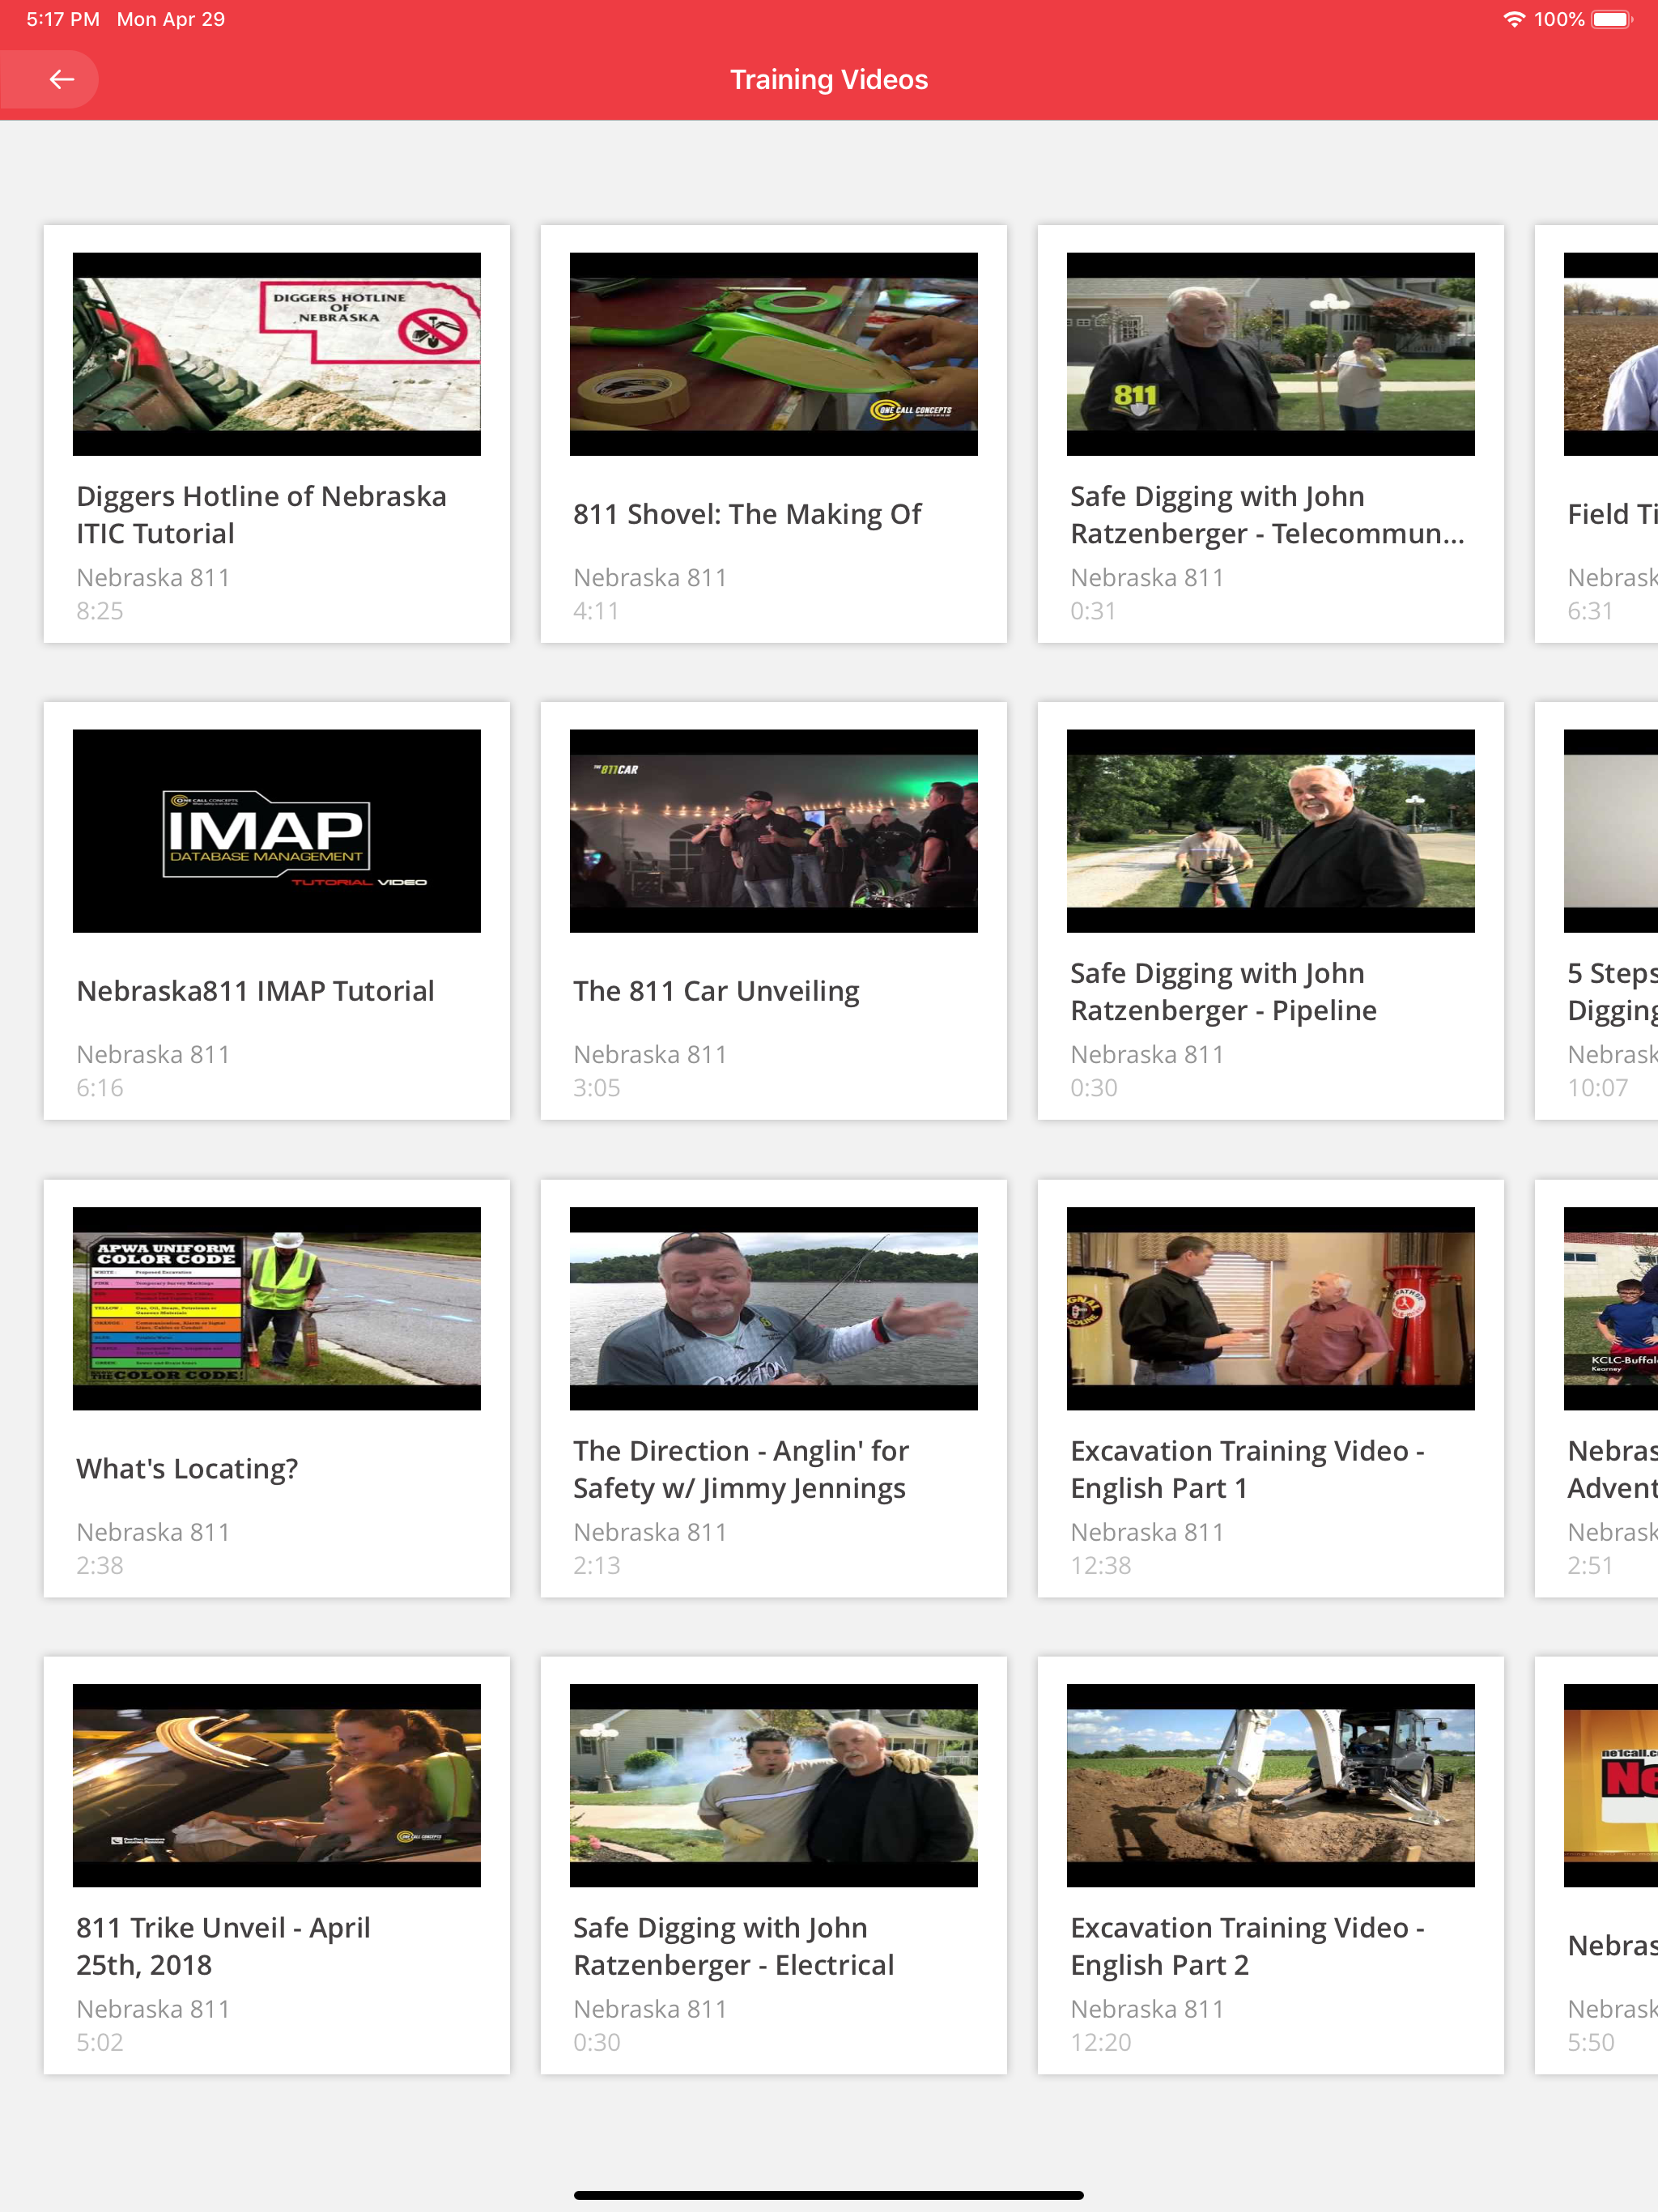Tap the 5:17 PM clock in status bar
Viewport: 1658px width, 2212px height.
point(63,19)
